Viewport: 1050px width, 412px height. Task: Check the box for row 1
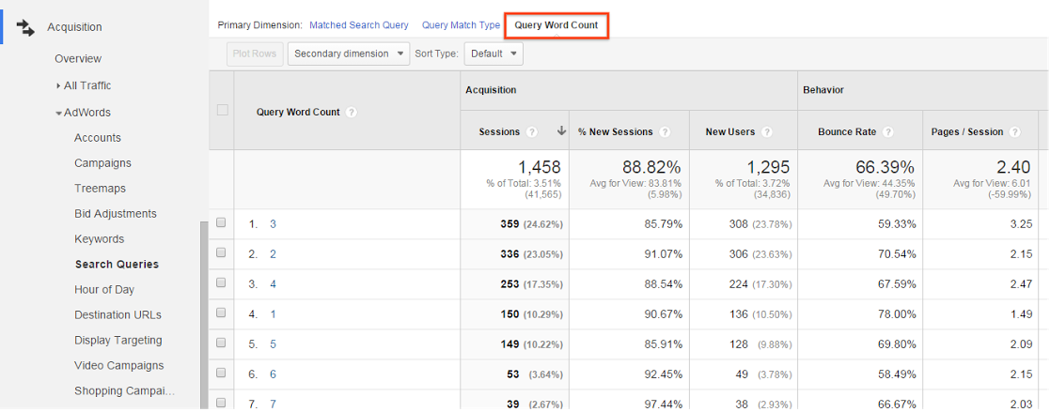(222, 223)
